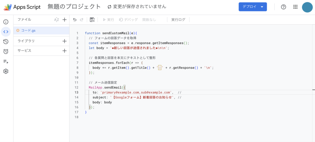Click the ファイル section header
The height and width of the screenshot is (142, 315).
click(x=24, y=19)
